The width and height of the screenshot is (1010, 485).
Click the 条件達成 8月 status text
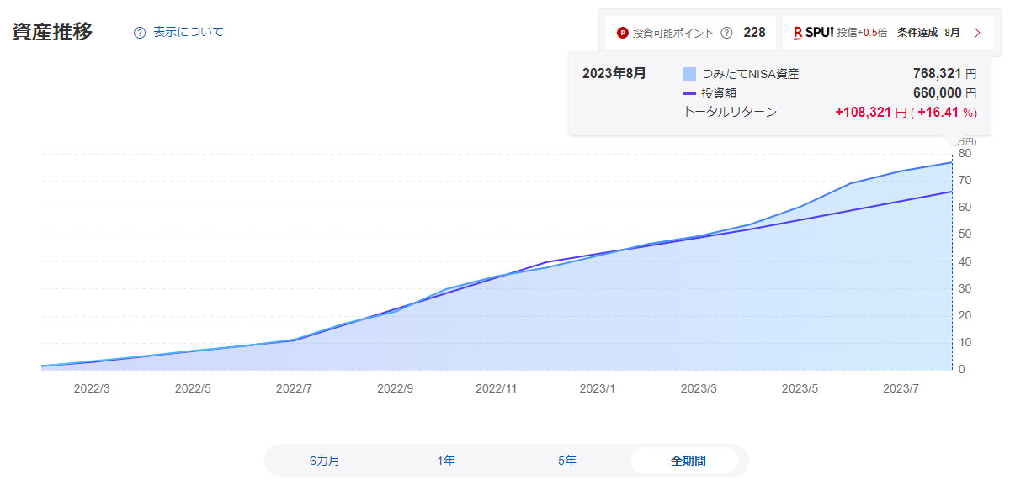(x=927, y=33)
